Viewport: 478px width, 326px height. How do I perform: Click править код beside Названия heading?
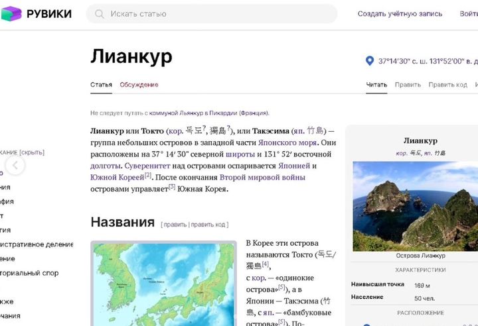coord(208,225)
